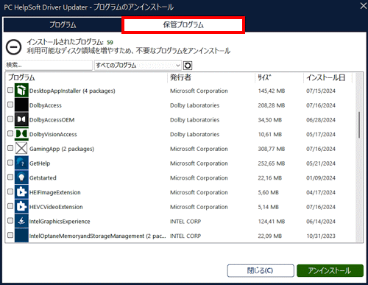
Task: Click the DolbyVisionAccess program name
Action: 53,134
